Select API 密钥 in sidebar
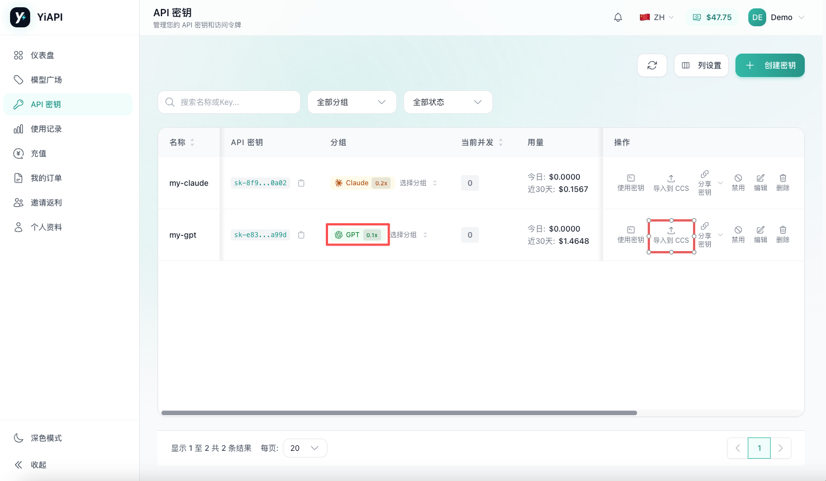This screenshot has height=481, width=826. coord(68,104)
